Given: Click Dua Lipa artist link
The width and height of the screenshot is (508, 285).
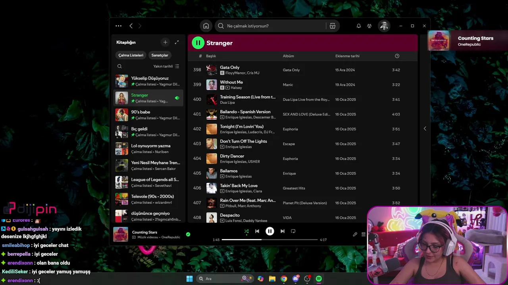Looking at the screenshot, I should (x=227, y=103).
